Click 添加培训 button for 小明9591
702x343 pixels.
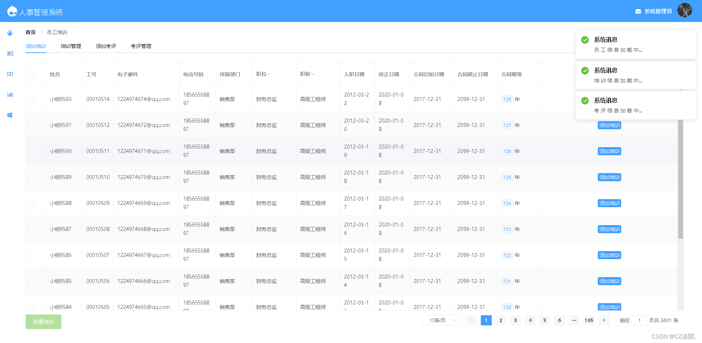(x=609, y=125)
